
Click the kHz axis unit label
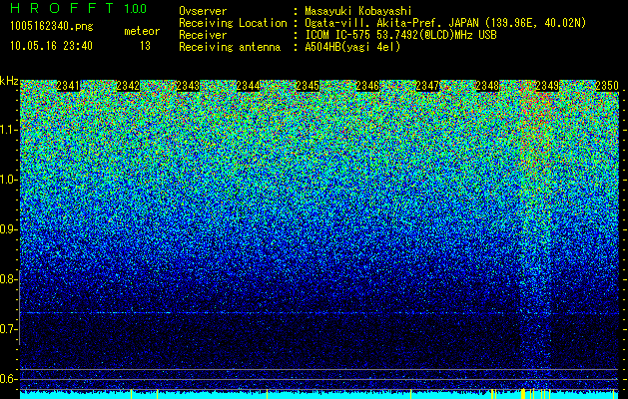coord(9,81)
